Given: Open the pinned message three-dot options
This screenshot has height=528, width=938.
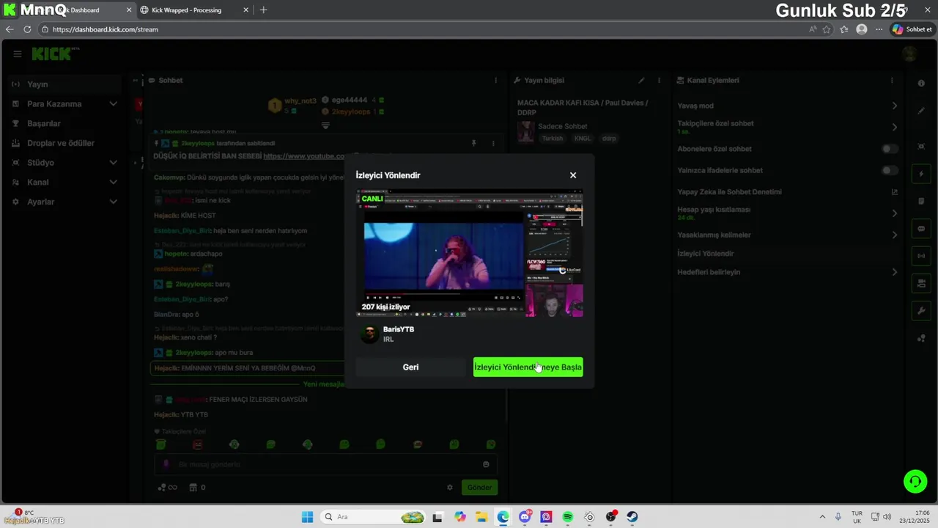Looking at the screenshot, I should coord(493,143).
